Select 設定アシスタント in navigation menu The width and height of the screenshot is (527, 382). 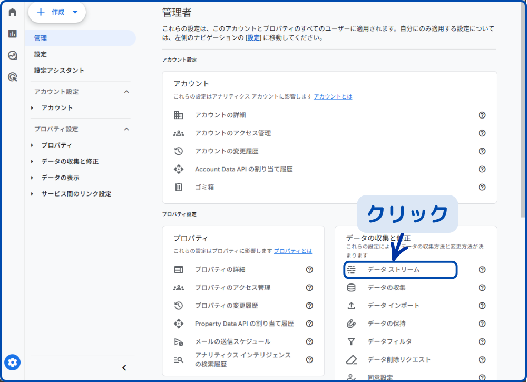(x=59, y=71)
